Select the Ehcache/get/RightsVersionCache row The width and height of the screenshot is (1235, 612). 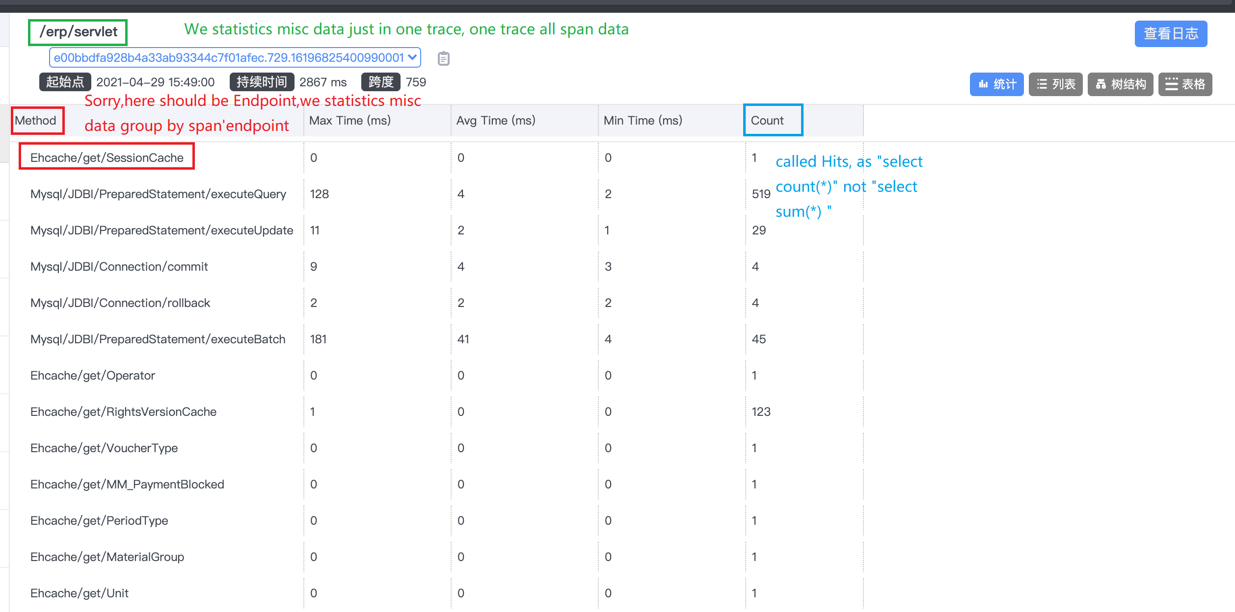(x=123, y=412)
